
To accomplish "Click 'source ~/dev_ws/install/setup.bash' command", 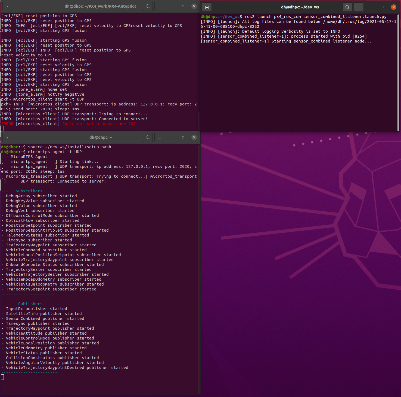I will (x=70, y=147).
